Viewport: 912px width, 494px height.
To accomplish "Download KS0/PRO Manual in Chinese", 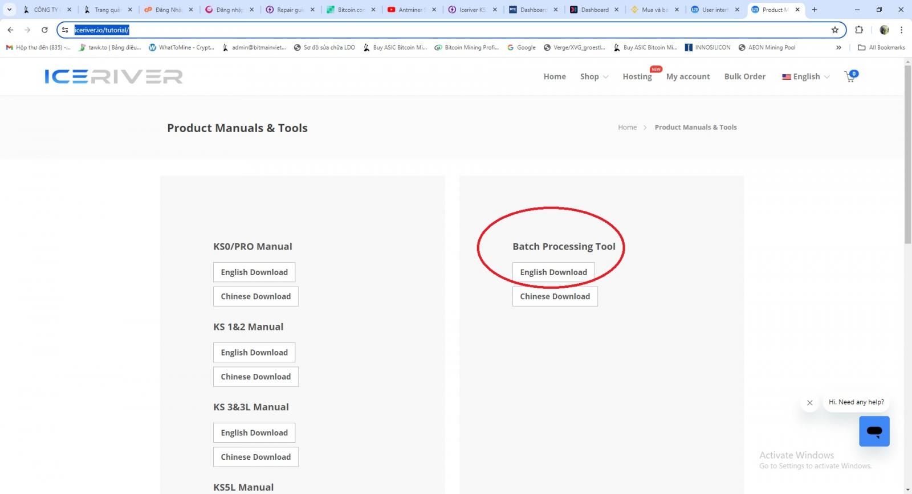I will tap(256, 296).
